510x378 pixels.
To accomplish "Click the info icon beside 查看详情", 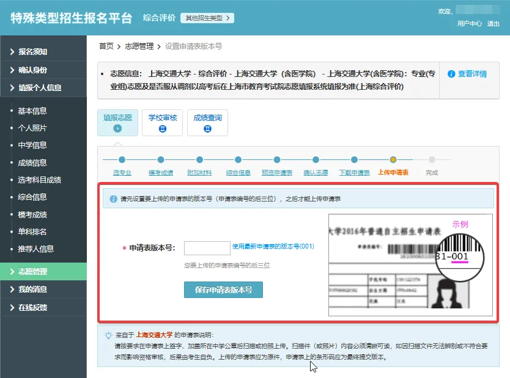I will coord(451,74).
